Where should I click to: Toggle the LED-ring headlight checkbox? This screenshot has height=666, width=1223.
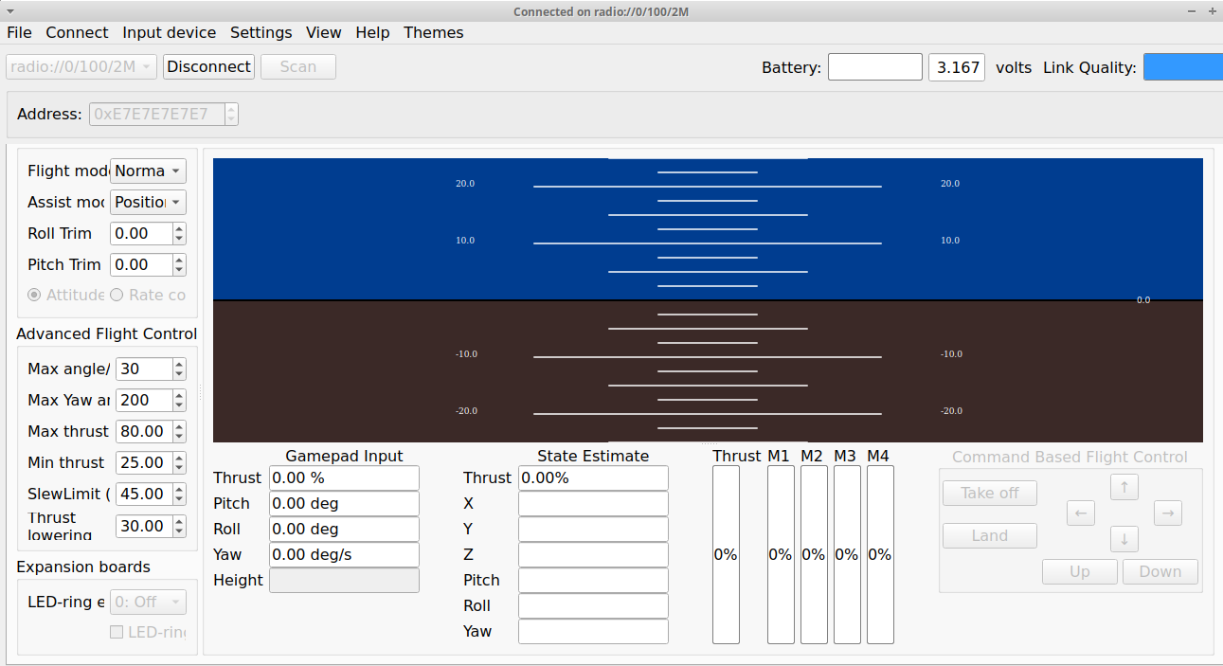pyautogui.click(x=117, y=632)
